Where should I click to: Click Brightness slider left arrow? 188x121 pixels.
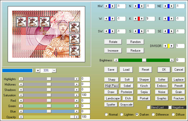[x=116, y=60]
